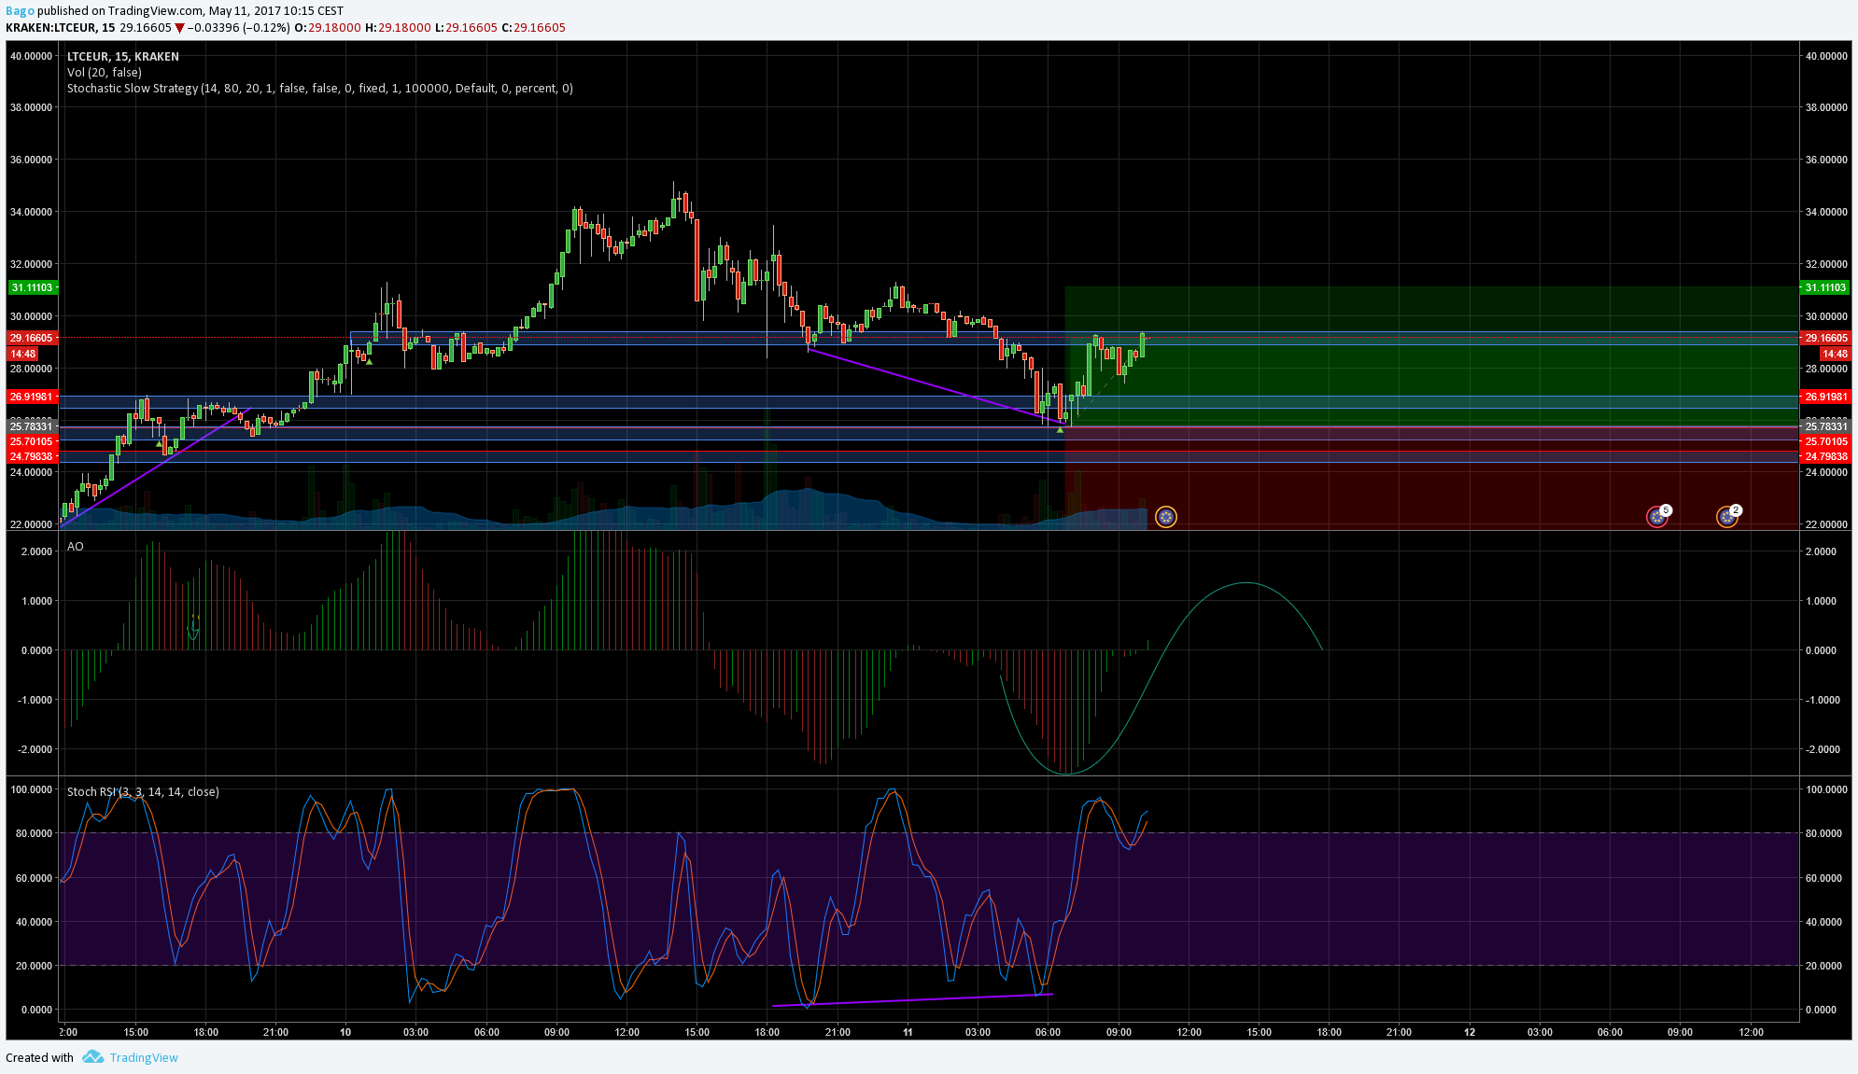The width and height of the screenshot is (1858, 1074).
Task: Follow the TradingView link in the footer
Action: click(144, 1057)
